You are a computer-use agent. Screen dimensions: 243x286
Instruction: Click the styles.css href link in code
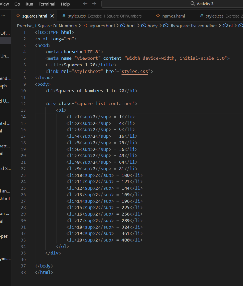pyautogui.click(x=136, y=71)
